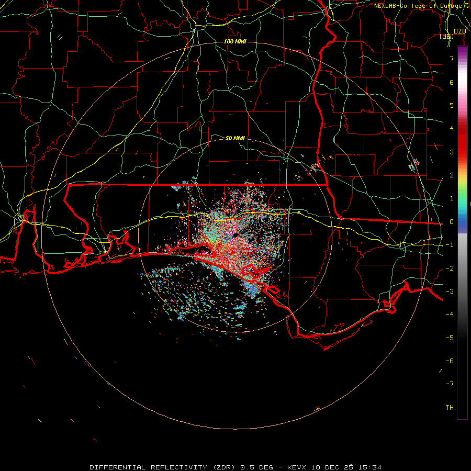Click the ZDR color bar legend
The height and width of the screenshot is (471, 471).
[x=462, y=233]
